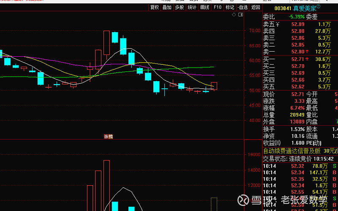Image resolution: width=338 pixels, height=211 pixels.
Task: Click 返回 to go back
Action: point(256,7)
